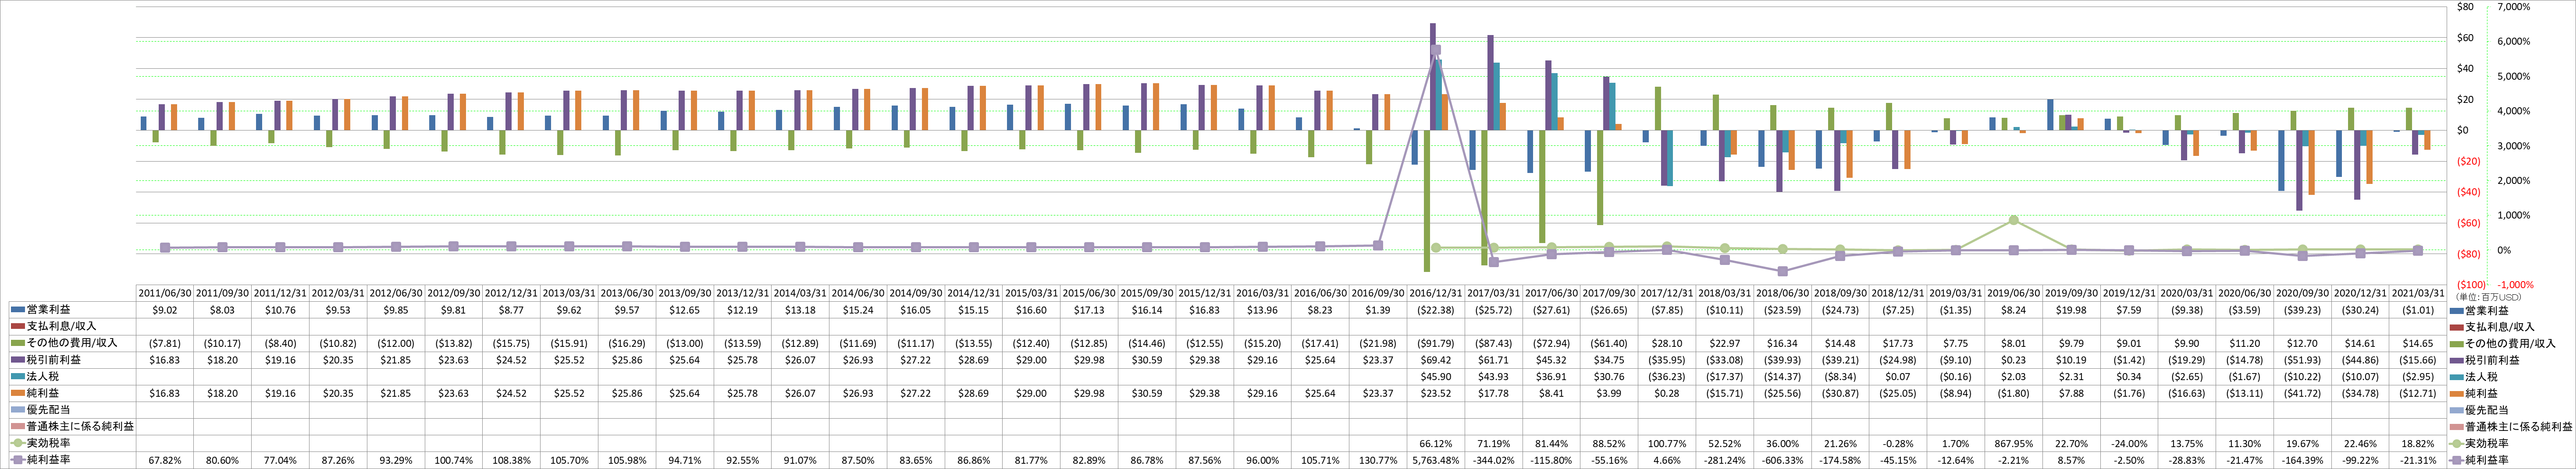The height and width of the screenshot is (469, 2576).
Task: Click 実効税率 value 867.95%
Action: click(x=2014, y=443)
